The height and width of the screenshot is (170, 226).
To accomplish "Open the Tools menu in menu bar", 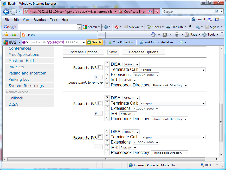I will point(54,19).
